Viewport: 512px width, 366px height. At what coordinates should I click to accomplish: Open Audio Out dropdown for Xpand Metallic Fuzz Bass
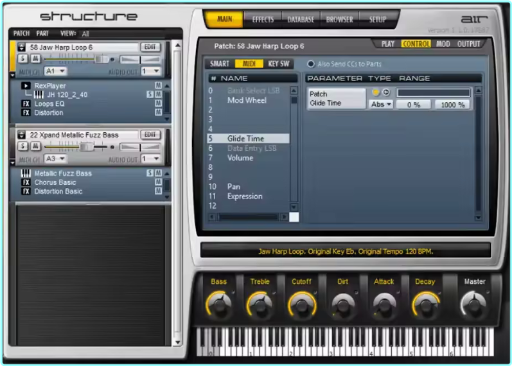coord(151,159)
